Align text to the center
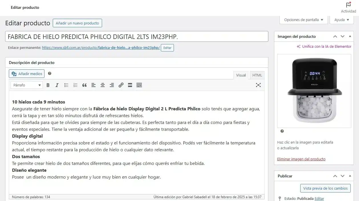359x201 pixels. (x=103, y=85)
